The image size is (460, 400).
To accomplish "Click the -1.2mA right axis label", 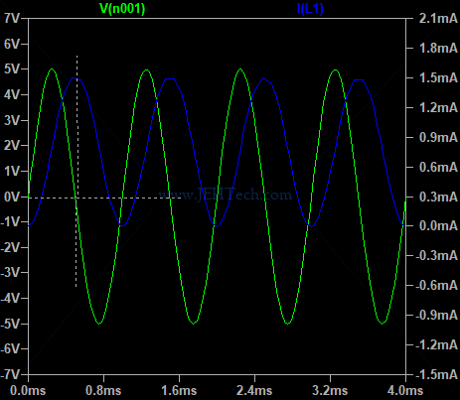I will click(x=436, y=344).
